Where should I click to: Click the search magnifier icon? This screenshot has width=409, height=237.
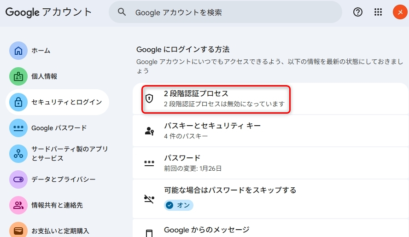122,12
